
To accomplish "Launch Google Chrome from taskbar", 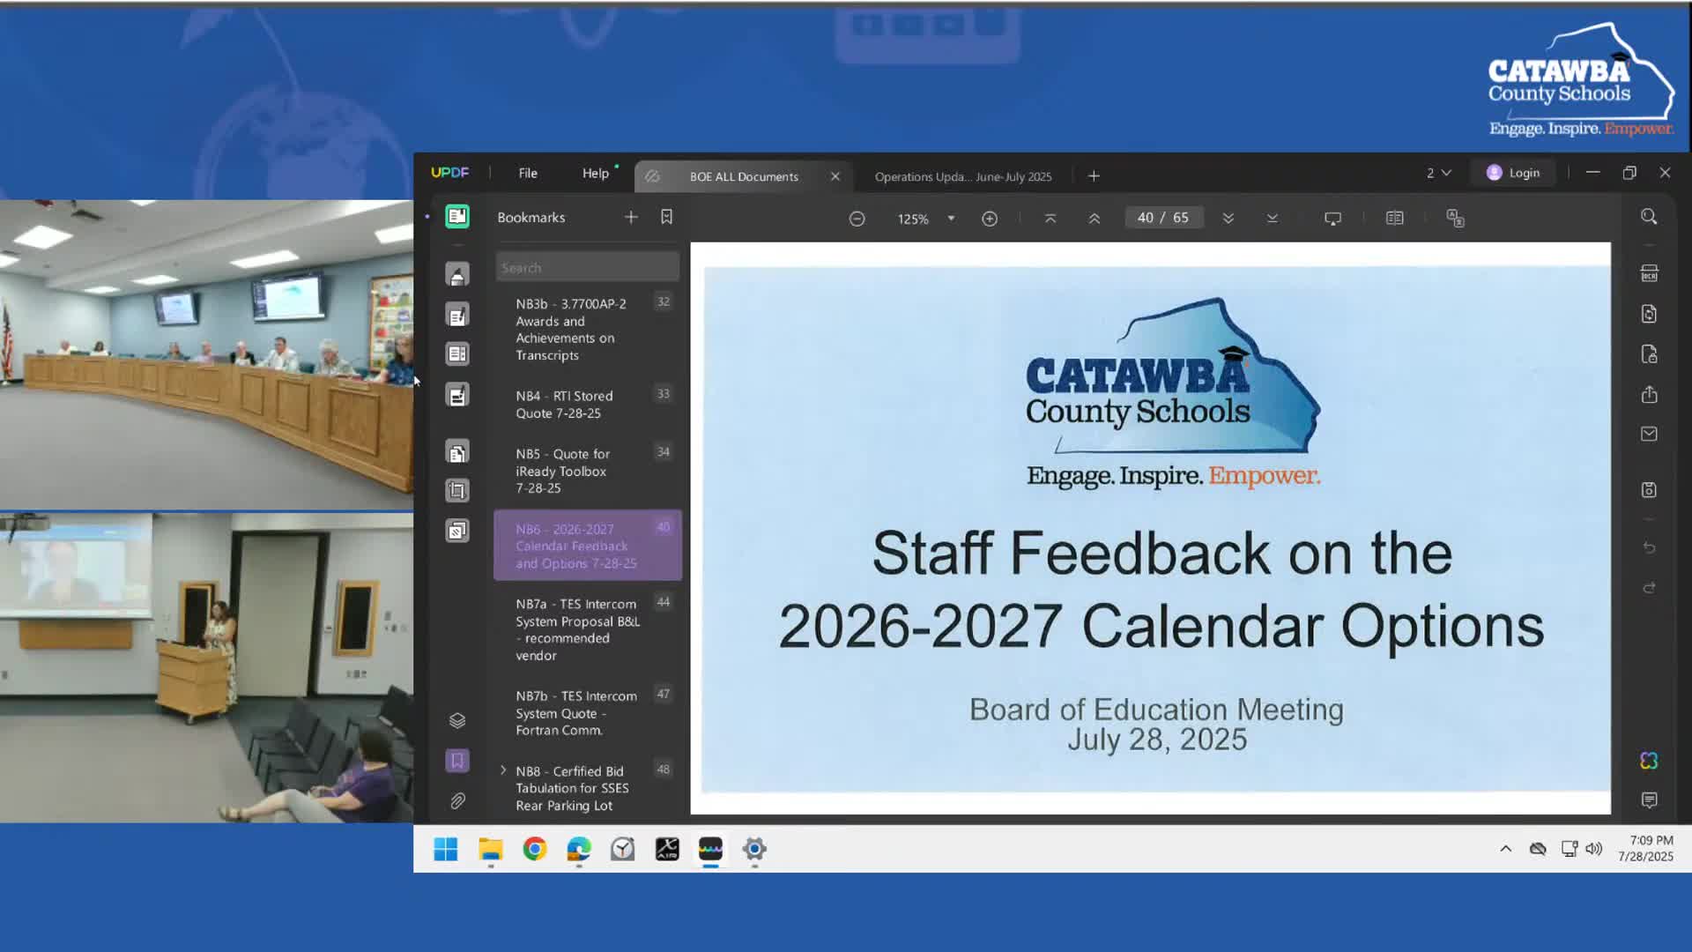I will click(x=535, y=850).
